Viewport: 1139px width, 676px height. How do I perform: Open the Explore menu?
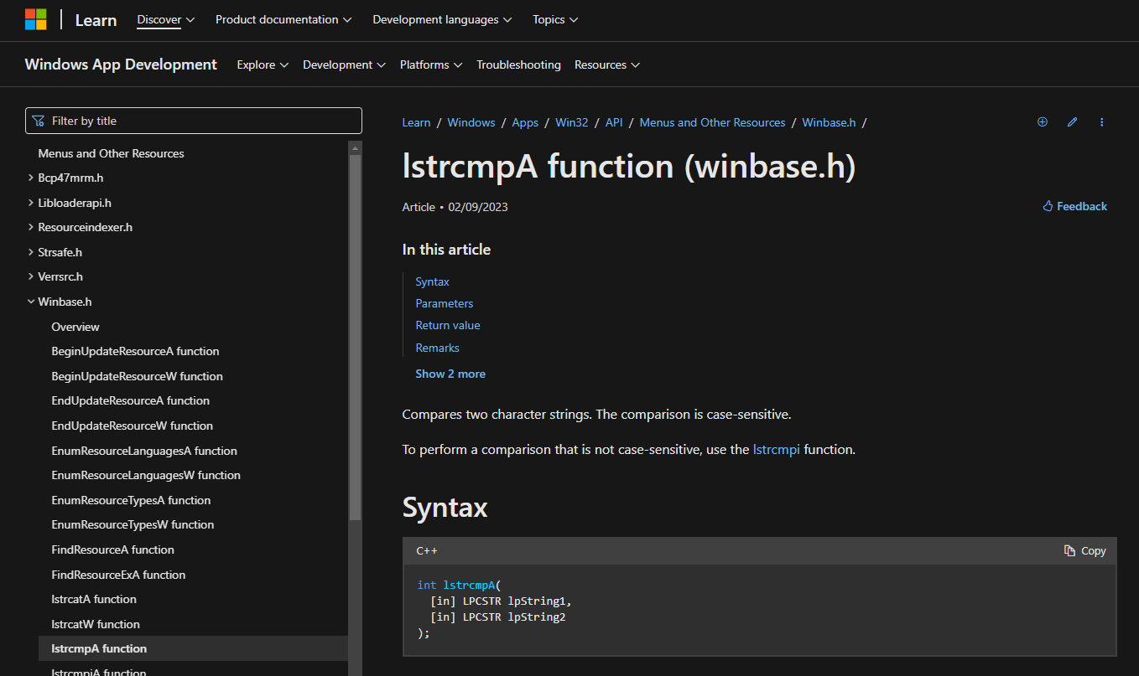tap(263, 65)
